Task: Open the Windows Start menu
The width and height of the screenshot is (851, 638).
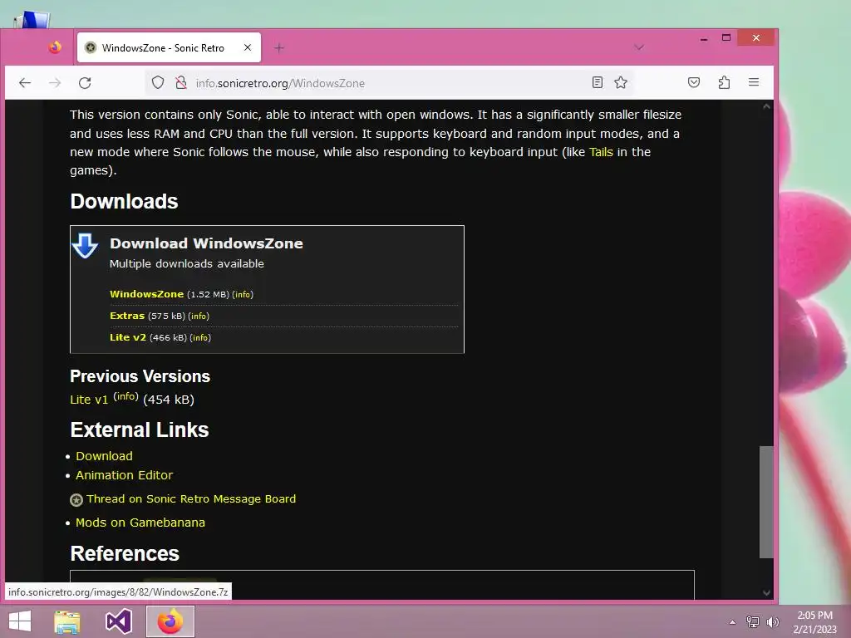Action: (x=20, y=621)
